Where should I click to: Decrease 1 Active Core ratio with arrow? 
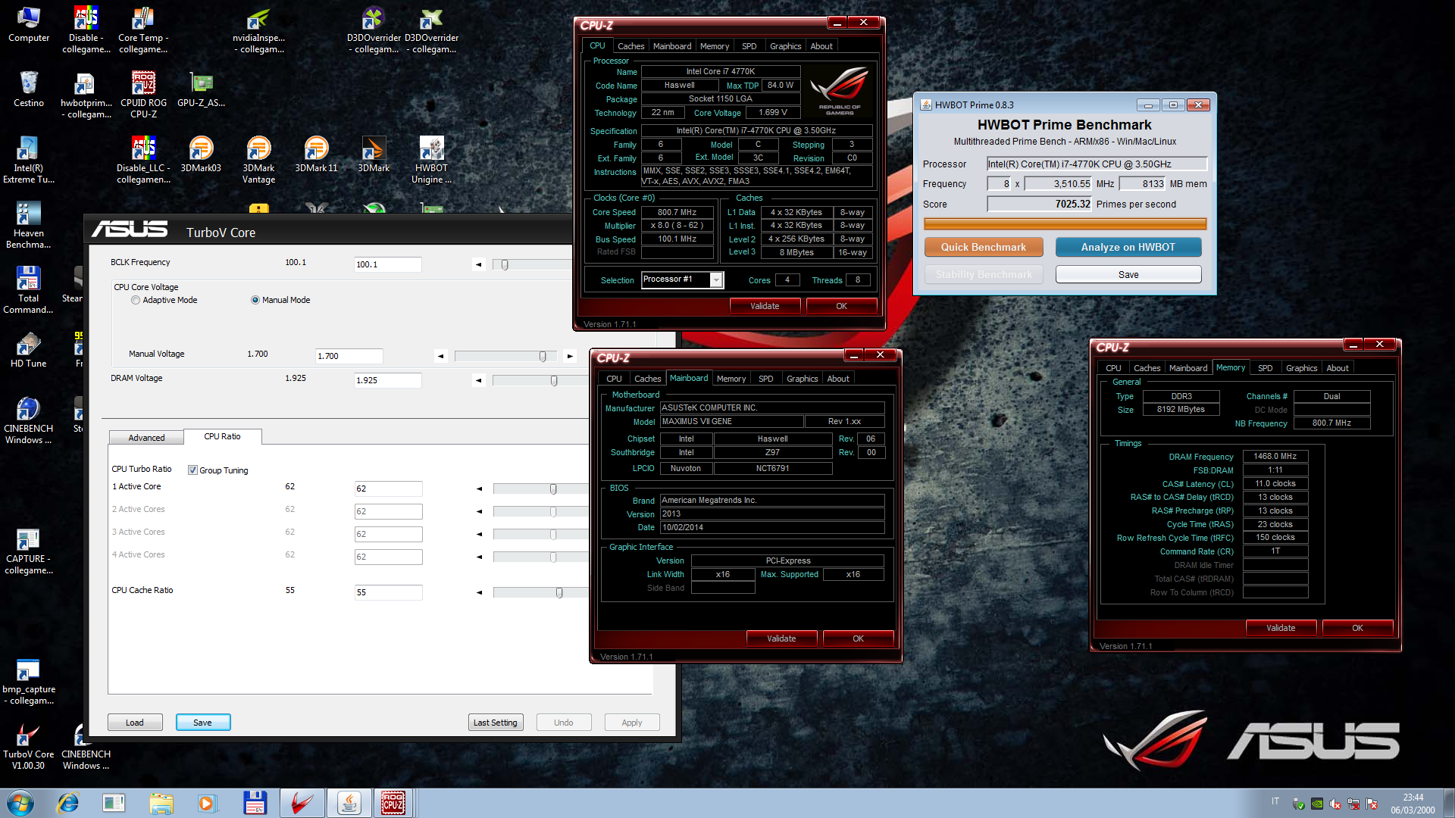pos(479,489)
